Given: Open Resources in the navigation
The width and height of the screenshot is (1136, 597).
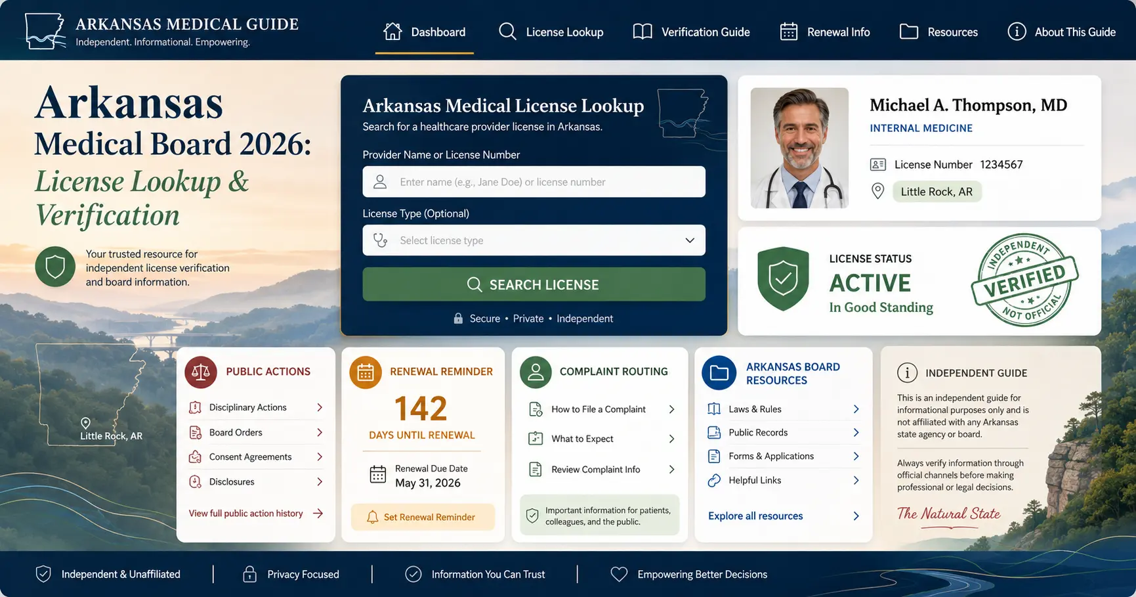Looking at the screenshot, I should tap(938, 32).
